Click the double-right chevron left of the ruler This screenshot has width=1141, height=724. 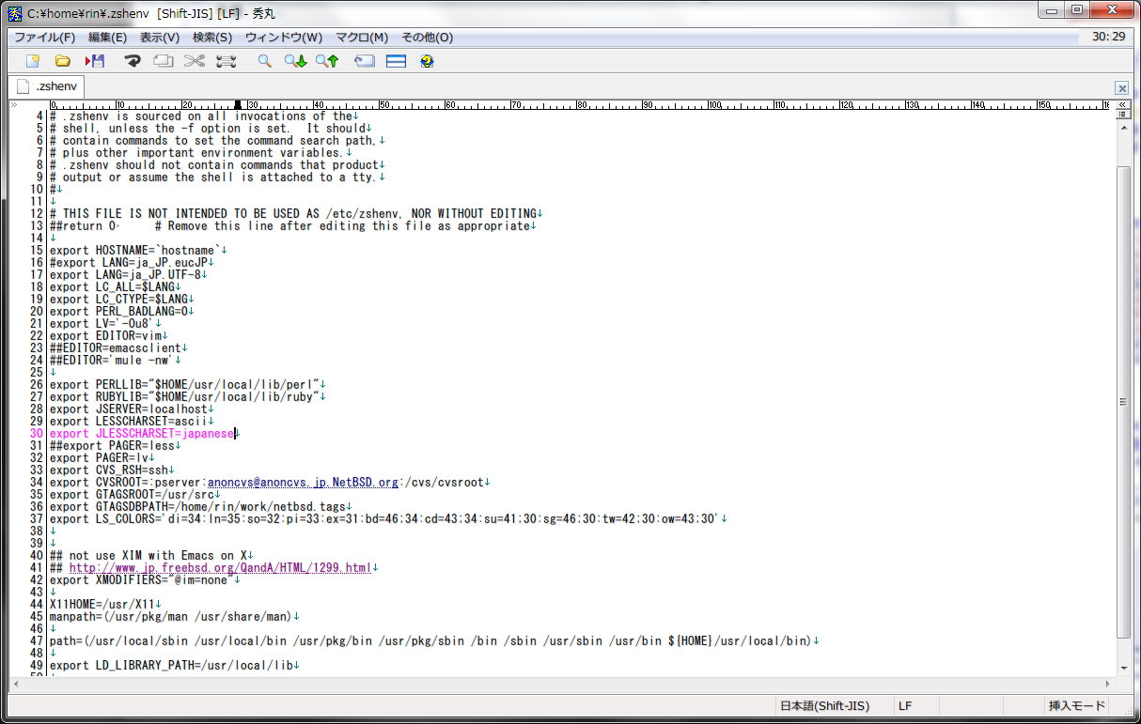pyautogui.click(x=13, y=105)
